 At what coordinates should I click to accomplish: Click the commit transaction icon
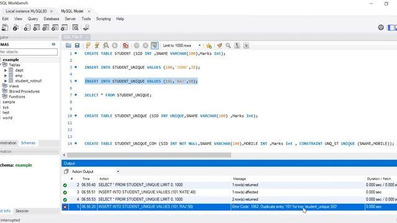(x=136, y=45)
